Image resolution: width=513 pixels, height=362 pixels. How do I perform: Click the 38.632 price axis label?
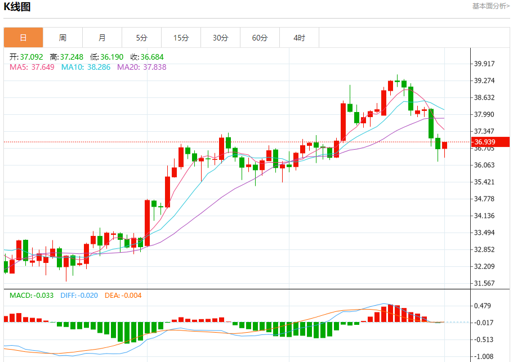(x=484, y=97)
